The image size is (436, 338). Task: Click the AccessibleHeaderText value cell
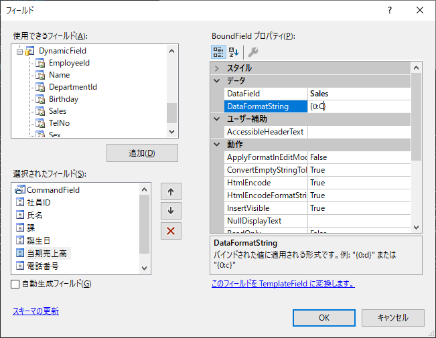click(x=359, y=132)
